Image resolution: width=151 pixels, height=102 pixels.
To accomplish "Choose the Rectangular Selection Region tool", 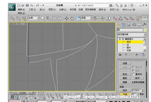I will pos(54,18).
